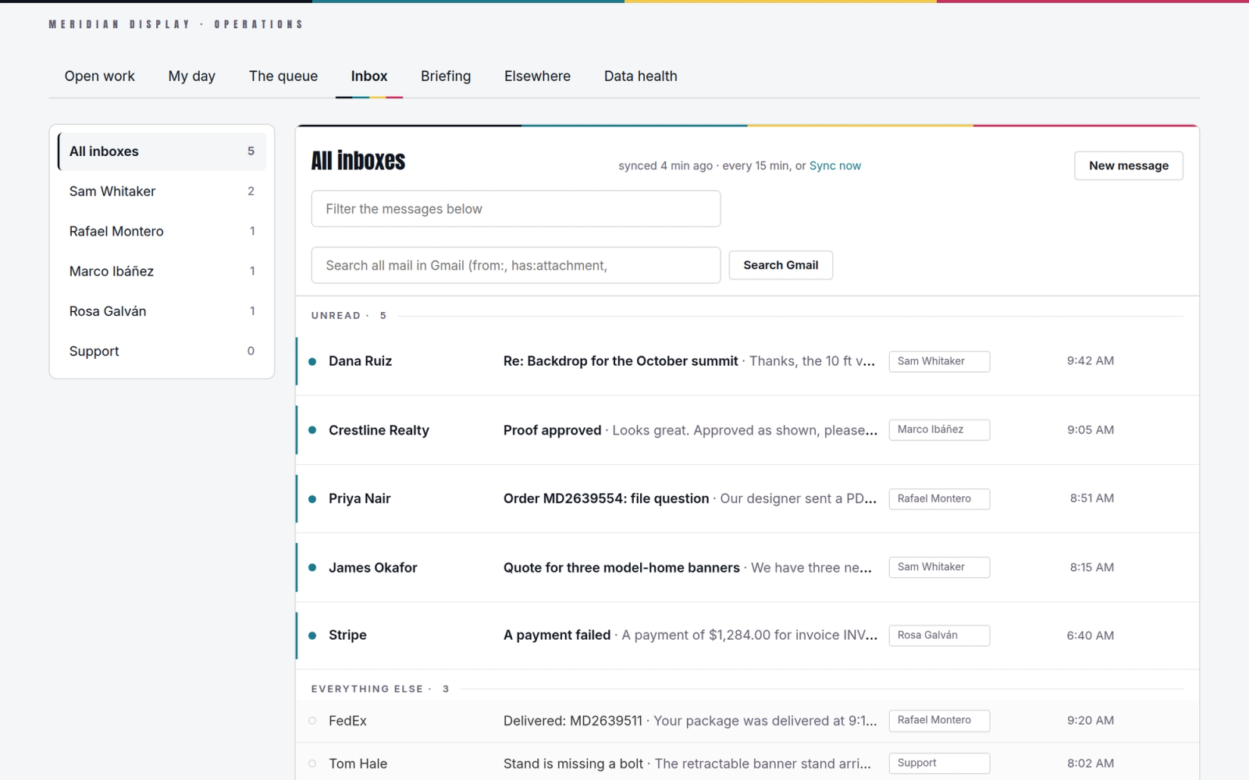Select the Inbox tab

coord(369,76)
